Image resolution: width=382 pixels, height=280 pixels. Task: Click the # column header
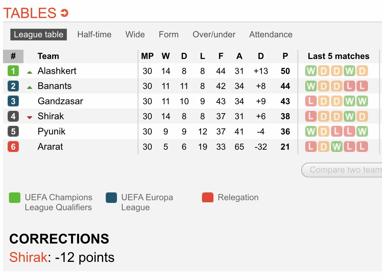(x=13, y=56)
